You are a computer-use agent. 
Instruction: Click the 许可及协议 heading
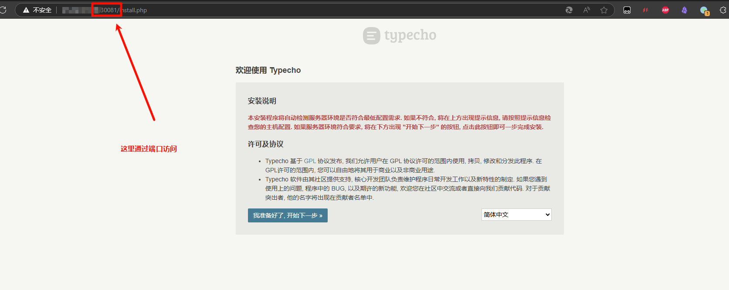(265, 144)
